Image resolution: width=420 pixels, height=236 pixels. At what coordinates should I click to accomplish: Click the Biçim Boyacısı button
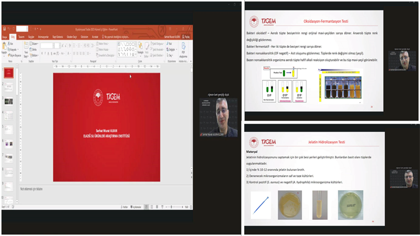click(x=16, y=54)
